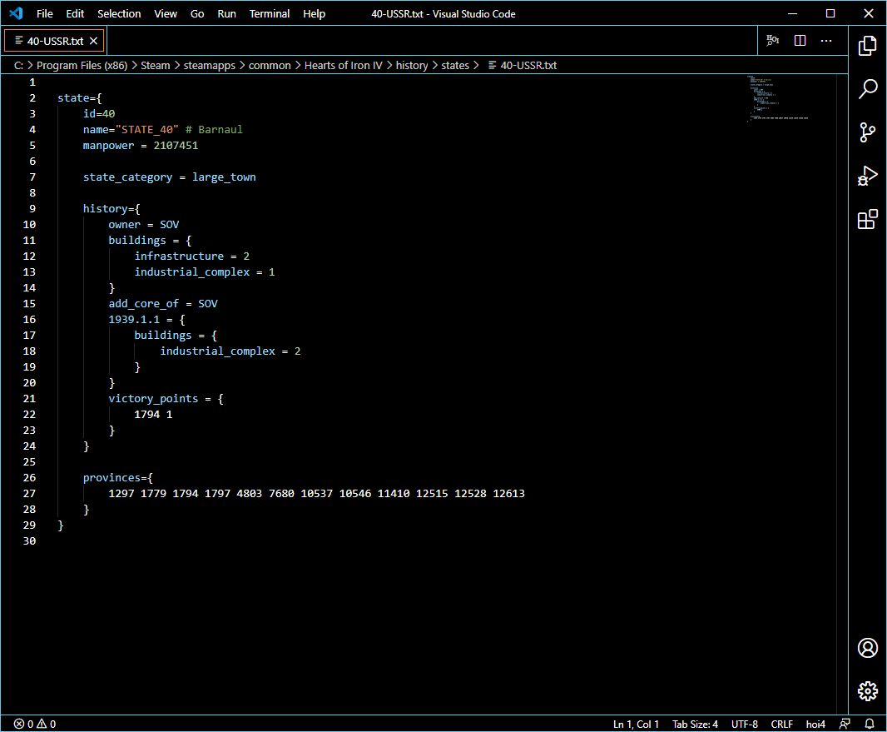Image resolution: width=887 pixels, height=732 pixels.
Task: Open the Source Control view
Action: [867, 132]
